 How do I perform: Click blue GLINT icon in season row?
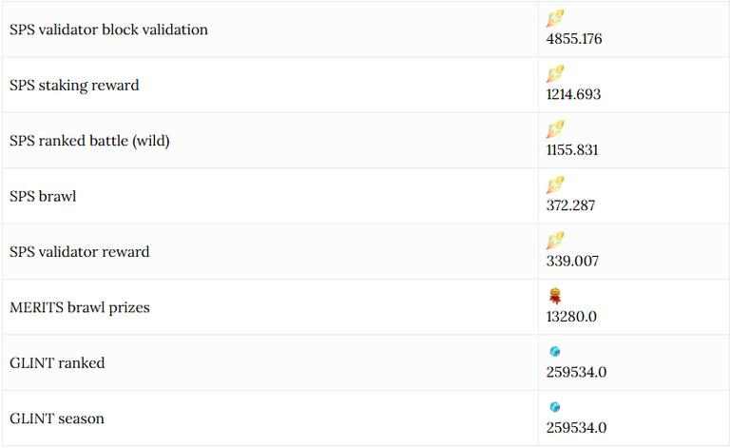(x=554, y=407)
